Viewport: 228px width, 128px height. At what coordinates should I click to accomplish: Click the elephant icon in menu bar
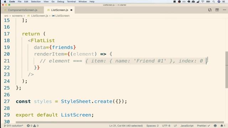189,1
